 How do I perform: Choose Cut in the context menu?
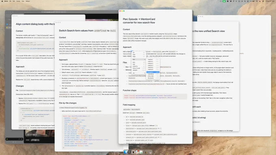click(x=138, y=53)
